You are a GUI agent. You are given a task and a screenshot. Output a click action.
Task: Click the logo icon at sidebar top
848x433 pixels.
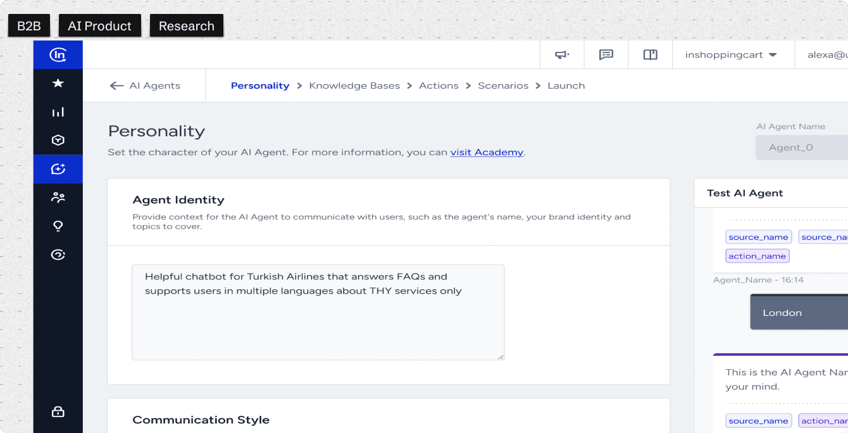[x=58, y=55]
